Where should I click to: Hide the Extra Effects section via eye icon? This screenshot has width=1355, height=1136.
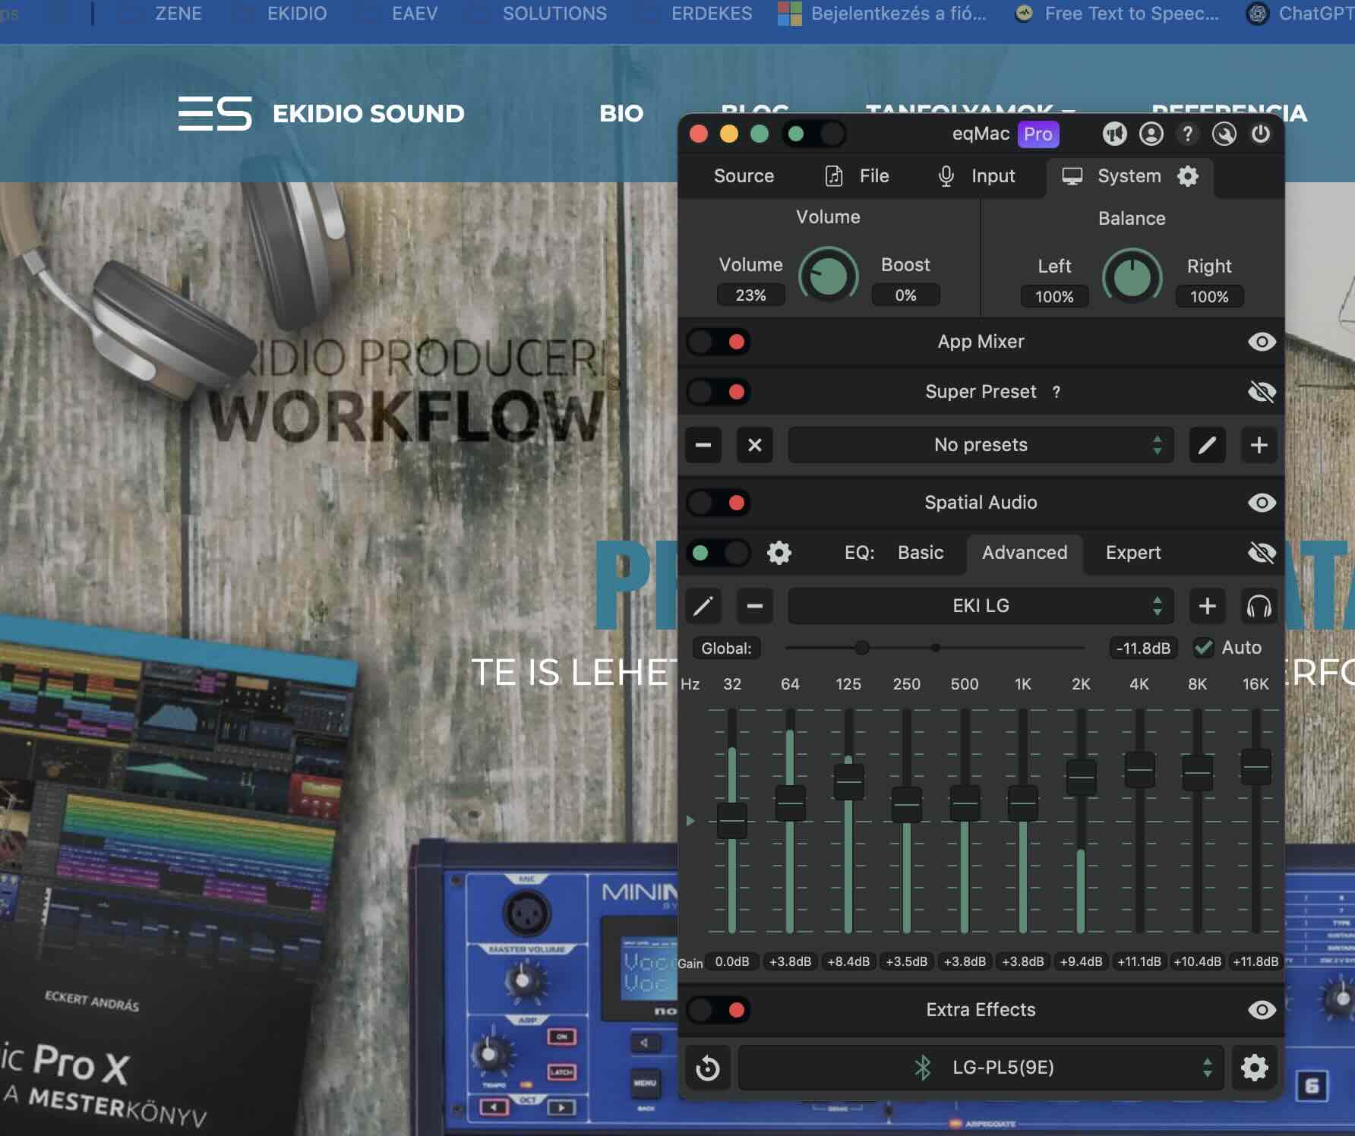click(1262, 1010)
